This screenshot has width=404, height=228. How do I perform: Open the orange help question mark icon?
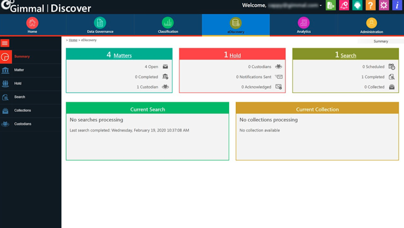coord(371,5)
